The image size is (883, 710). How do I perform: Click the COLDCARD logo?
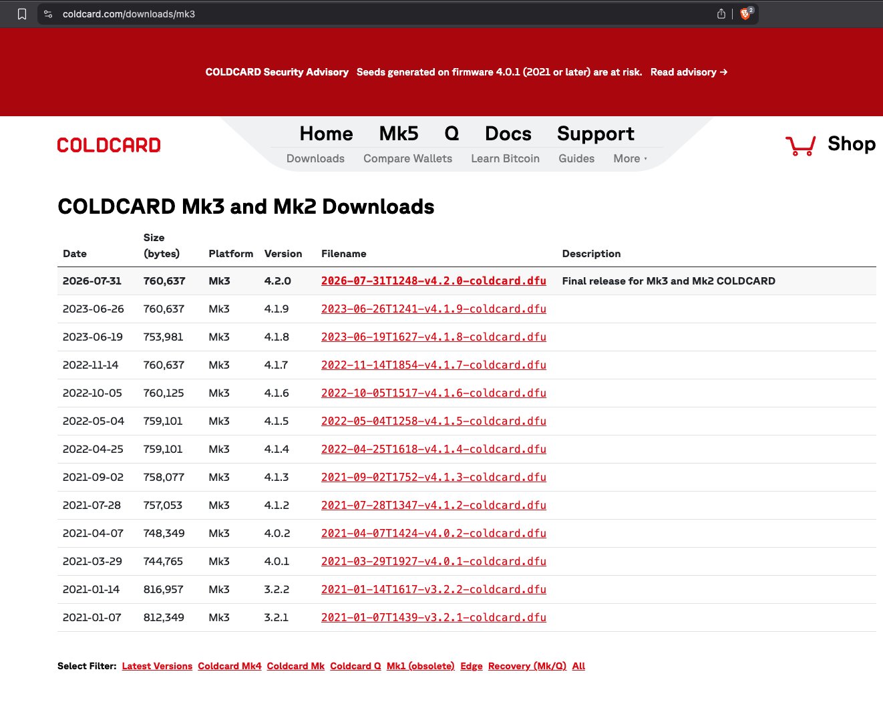[109, 145]
